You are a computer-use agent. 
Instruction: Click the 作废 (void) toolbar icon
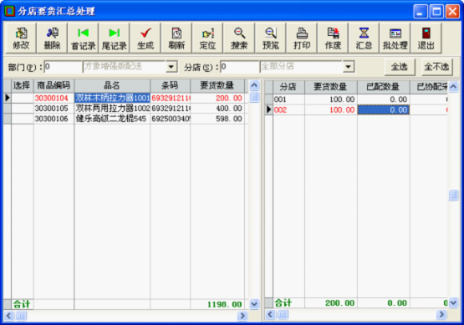[333, 38]
